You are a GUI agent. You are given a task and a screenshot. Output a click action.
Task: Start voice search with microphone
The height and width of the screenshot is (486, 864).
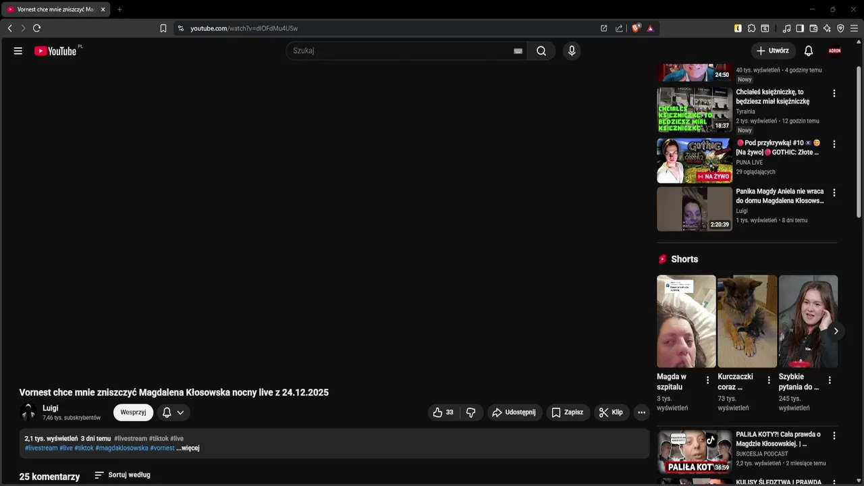click(572, 51)
